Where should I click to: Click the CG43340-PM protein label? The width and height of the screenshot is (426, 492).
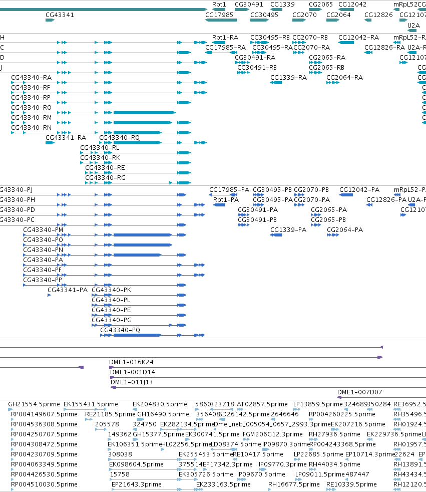pyautogui.click(x=43, y=230)
